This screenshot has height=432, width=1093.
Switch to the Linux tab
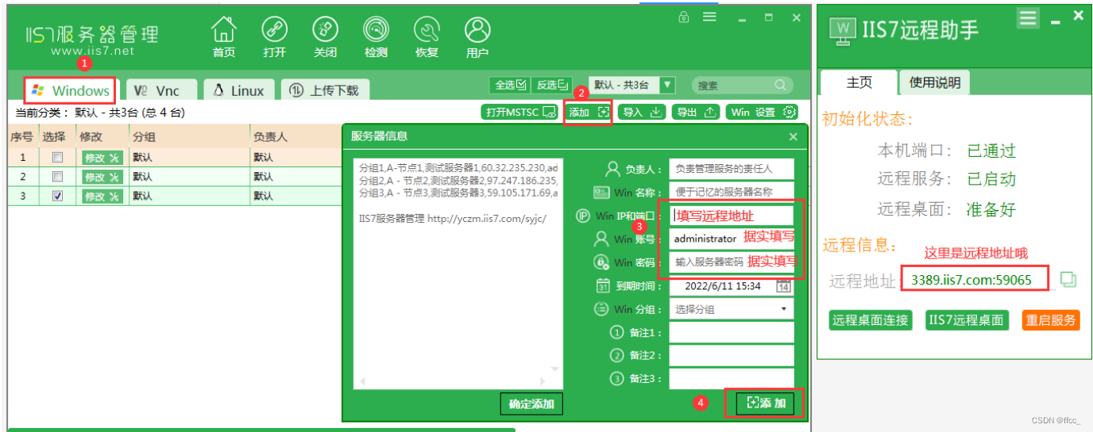tap(239, 90)
